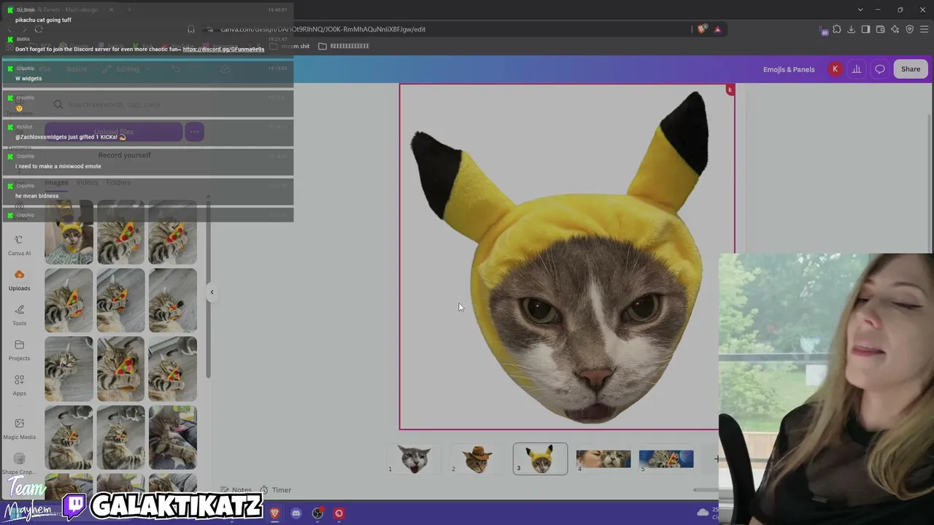Open Brave browser in the taskbar
The height and width of the screenshot is (525, 934).
click(x=274, y=513)
